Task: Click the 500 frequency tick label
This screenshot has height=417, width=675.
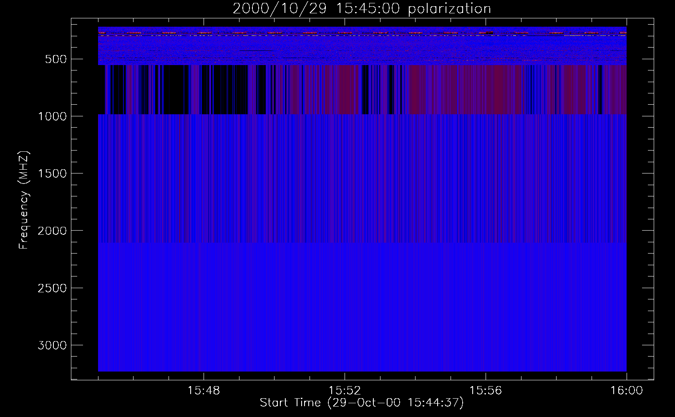Action: [x=56, y=59]
